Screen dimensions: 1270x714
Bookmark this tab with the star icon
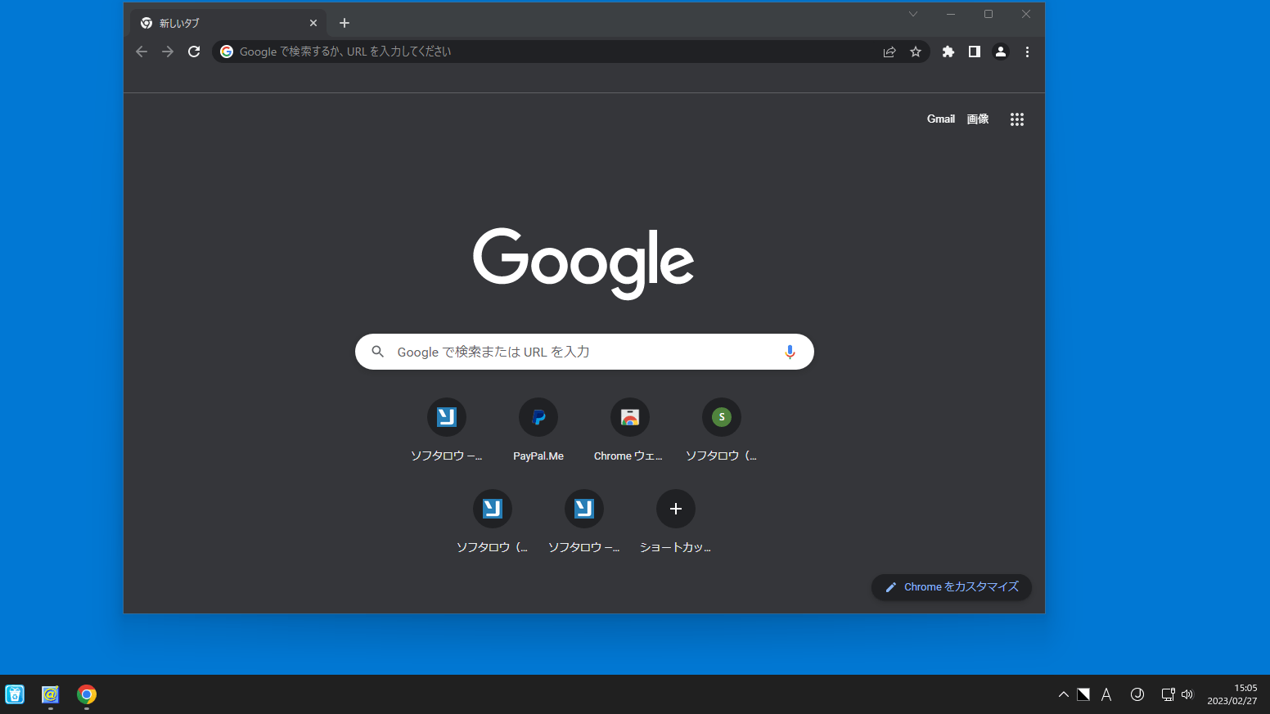tap(916, 52)
